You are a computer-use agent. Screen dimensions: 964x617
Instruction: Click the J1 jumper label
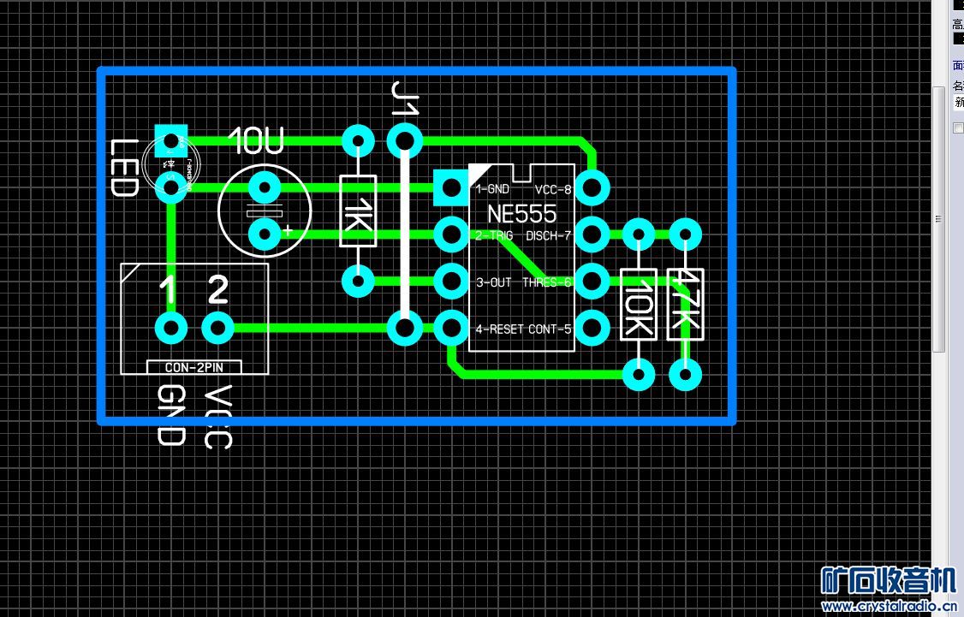tap(405, 98)
